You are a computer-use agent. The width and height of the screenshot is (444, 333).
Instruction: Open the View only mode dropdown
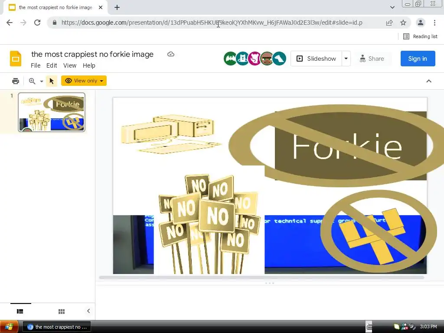[84, 81]
